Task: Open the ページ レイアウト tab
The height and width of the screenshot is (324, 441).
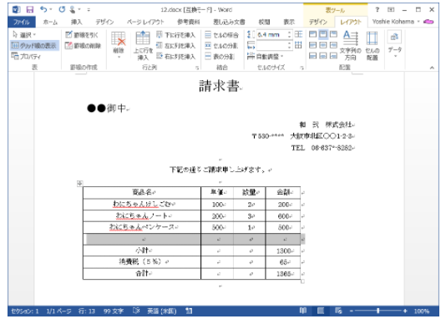Action: coord(145,22)
